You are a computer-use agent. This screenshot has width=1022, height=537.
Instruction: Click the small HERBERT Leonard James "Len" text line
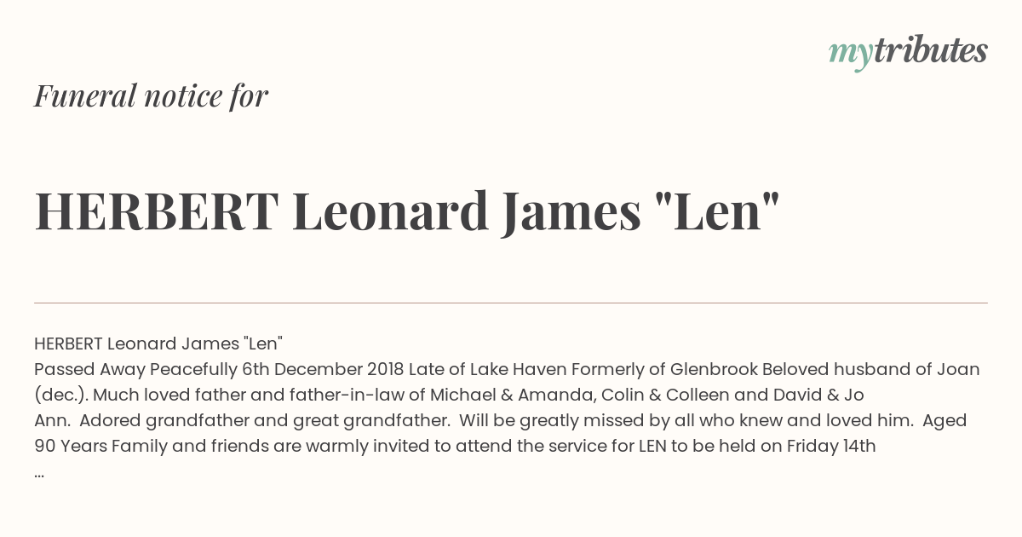(158, 344)
